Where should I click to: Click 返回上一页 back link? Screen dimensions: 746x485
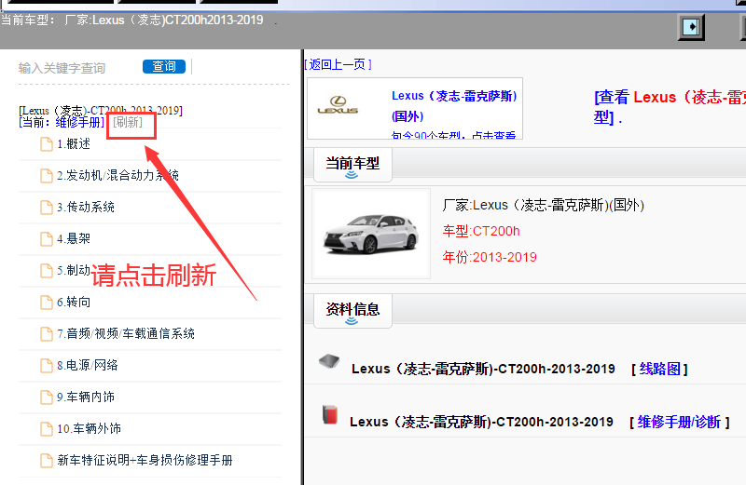(x=338, y=64)
